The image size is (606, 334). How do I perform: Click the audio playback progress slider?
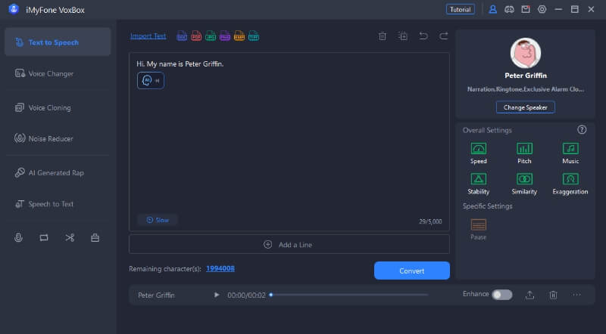coord(348,295)
